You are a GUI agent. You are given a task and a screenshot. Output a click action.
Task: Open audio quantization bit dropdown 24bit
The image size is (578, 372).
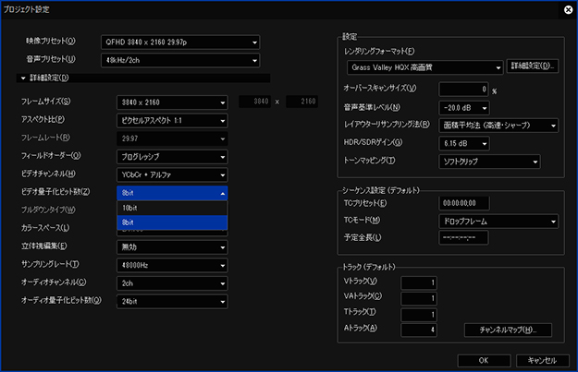172,301
